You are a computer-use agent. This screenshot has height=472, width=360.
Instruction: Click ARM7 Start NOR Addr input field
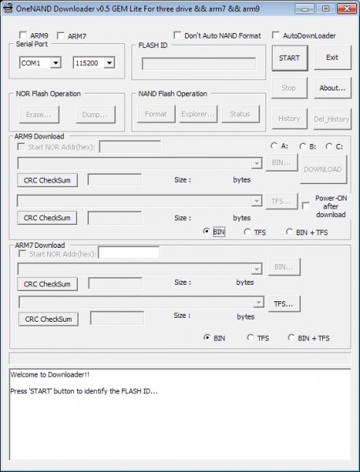(128, 253)
